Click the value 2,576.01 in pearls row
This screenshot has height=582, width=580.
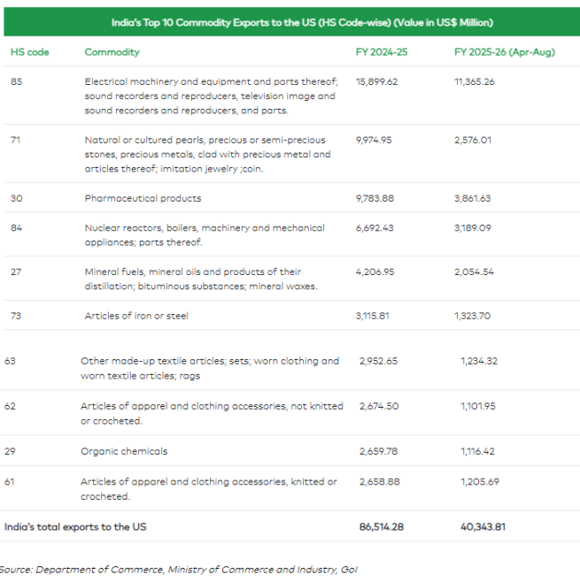[x=472, y=140]
